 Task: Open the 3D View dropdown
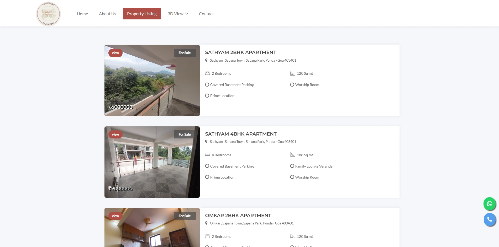177,14
